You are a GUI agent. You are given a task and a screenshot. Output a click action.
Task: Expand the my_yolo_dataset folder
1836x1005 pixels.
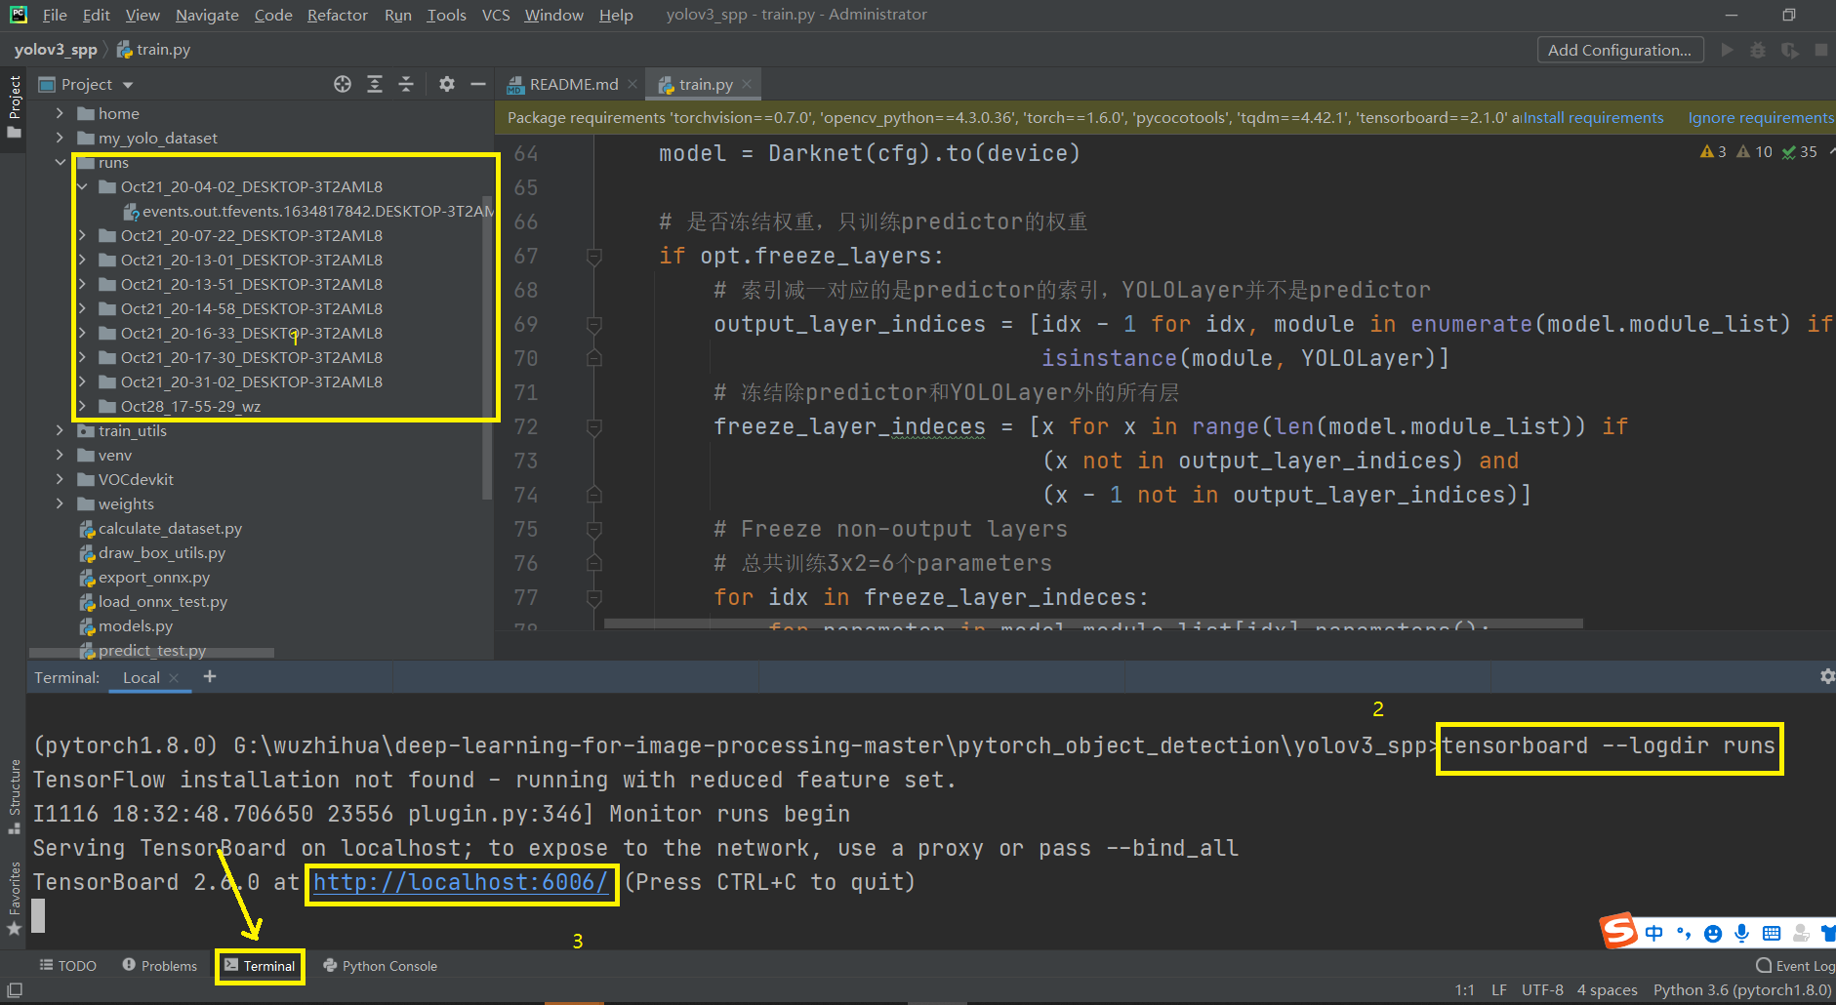(x=60, y=138)
